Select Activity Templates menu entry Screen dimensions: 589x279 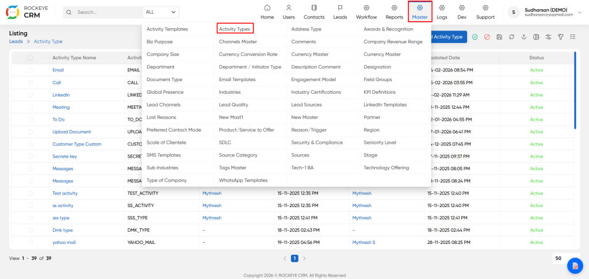tap(167, 29)
